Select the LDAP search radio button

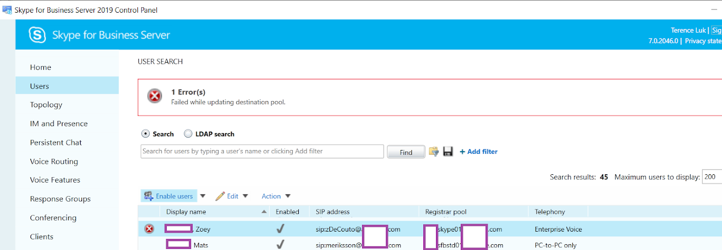tap(188, 134)
